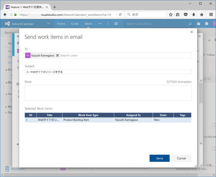Bookmark this page with star icon
This screenshot has height=177, width=216.
point(171,15)
